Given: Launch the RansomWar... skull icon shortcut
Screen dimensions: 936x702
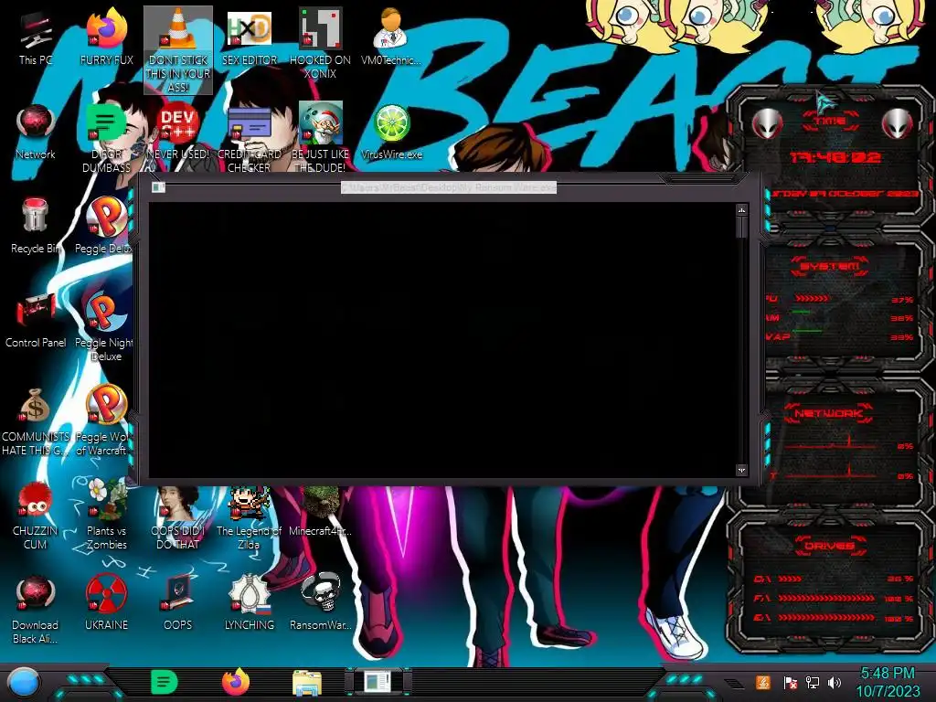Looking at the screenshot, I should tap(320, 603).
